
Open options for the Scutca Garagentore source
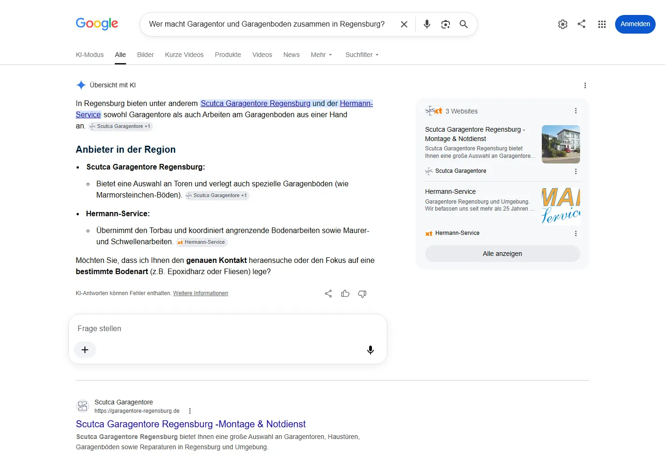pos(576,171)
